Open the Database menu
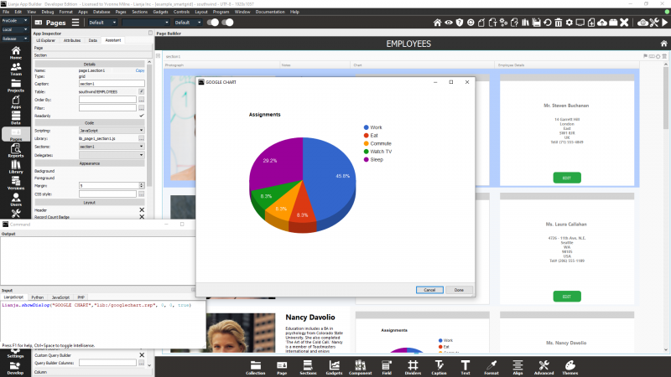 pyautogui.click(x=101, y=12)
